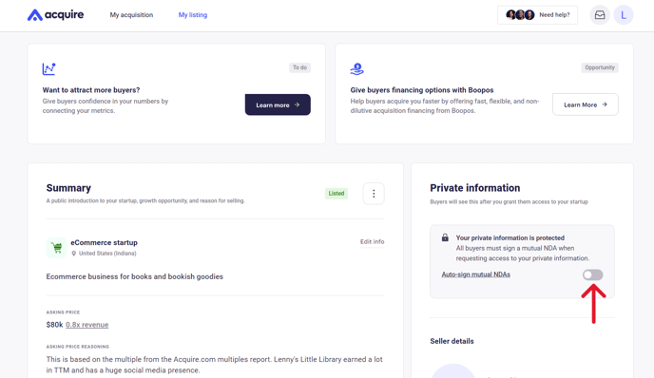Go to My listing tab
The height and width of the screenshot is (378, 654).
click(193, 15)
